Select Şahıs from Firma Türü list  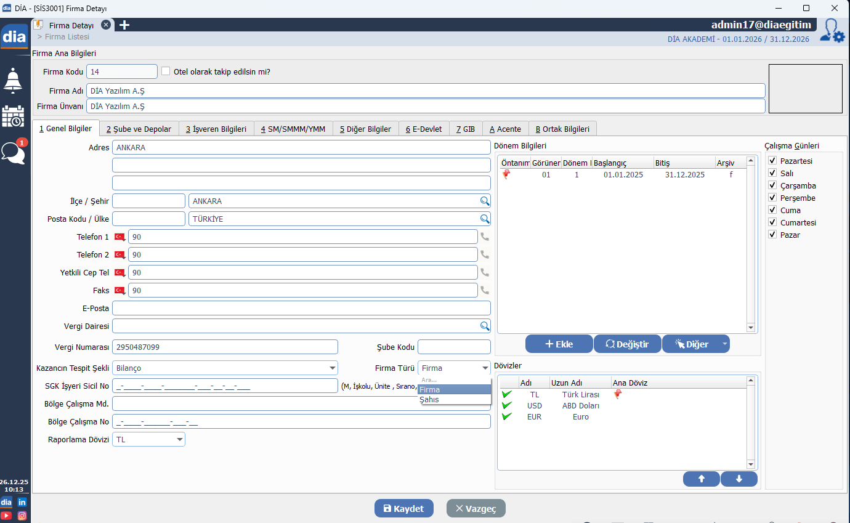pos(430,400)
